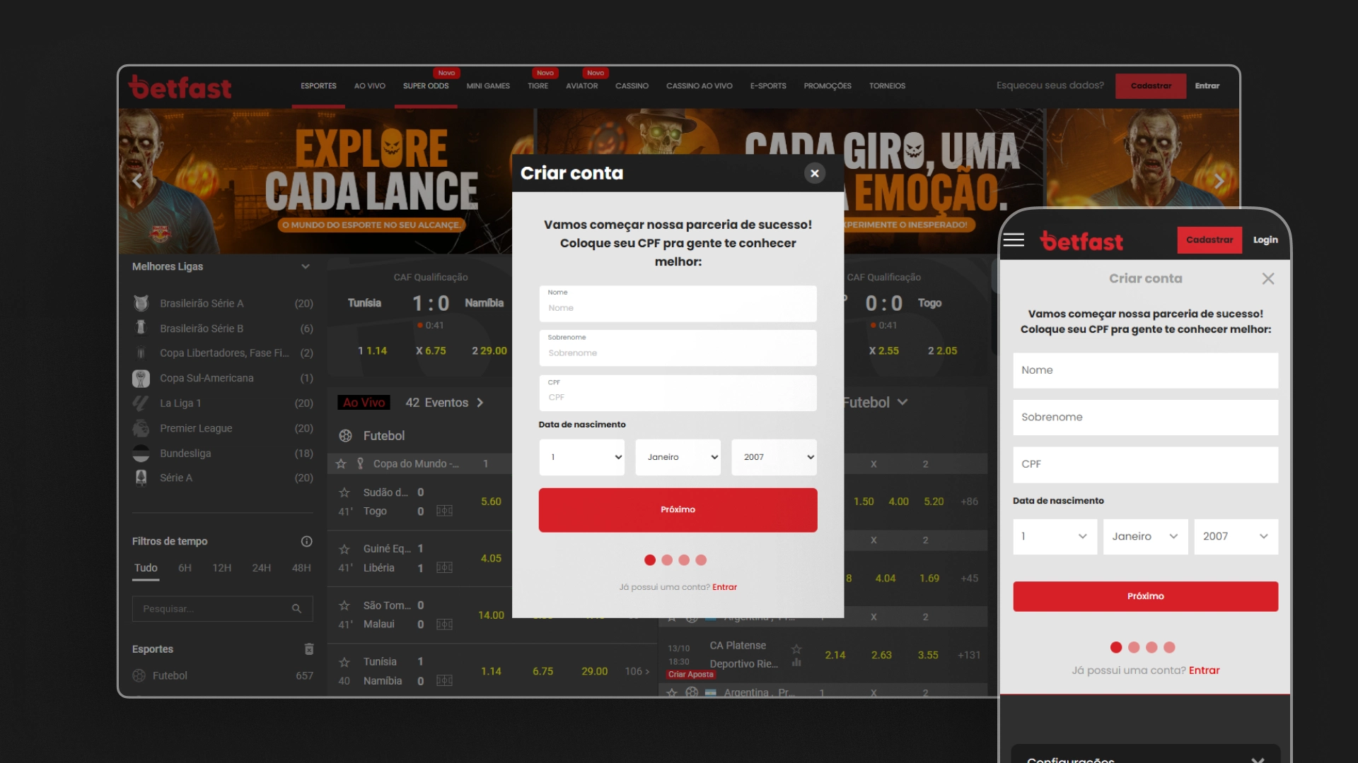Click the trash icon beside Esportes

coord(308,649)
